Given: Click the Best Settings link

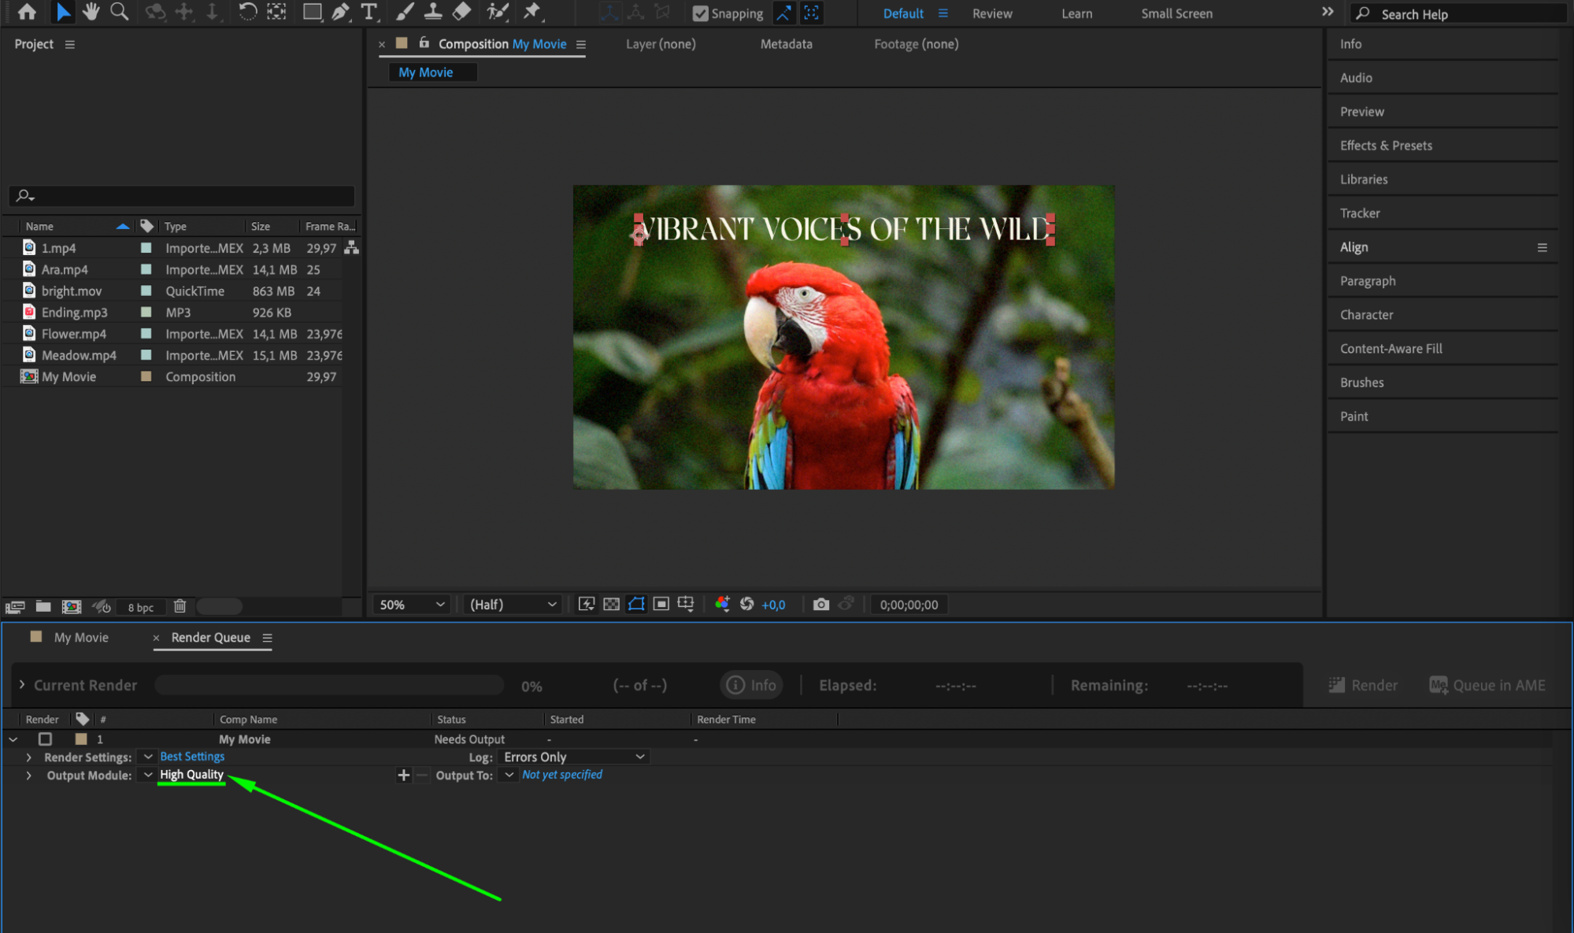Looking at the screenshot, I should (192, 757).
